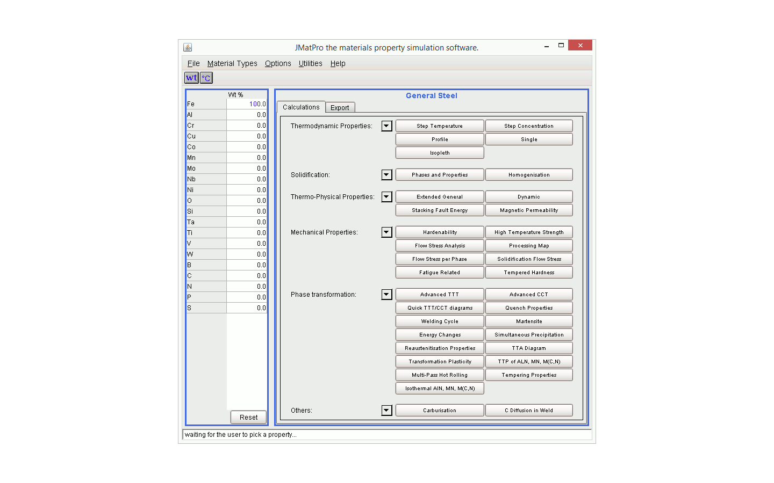
Task: Open the Energy Changes calculation
Action: click(440, 335)
